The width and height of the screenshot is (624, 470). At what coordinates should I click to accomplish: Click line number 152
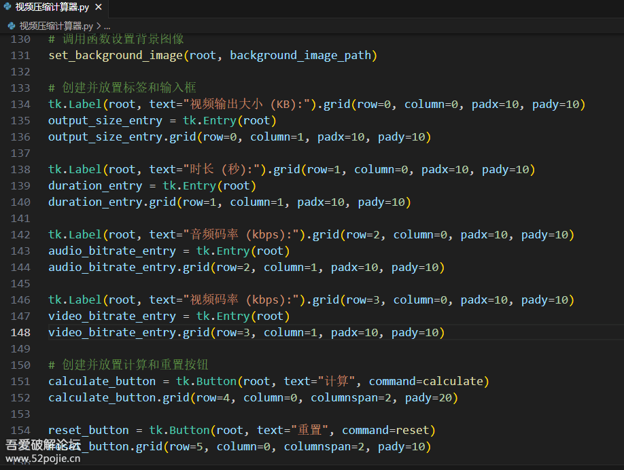point(20,397)
